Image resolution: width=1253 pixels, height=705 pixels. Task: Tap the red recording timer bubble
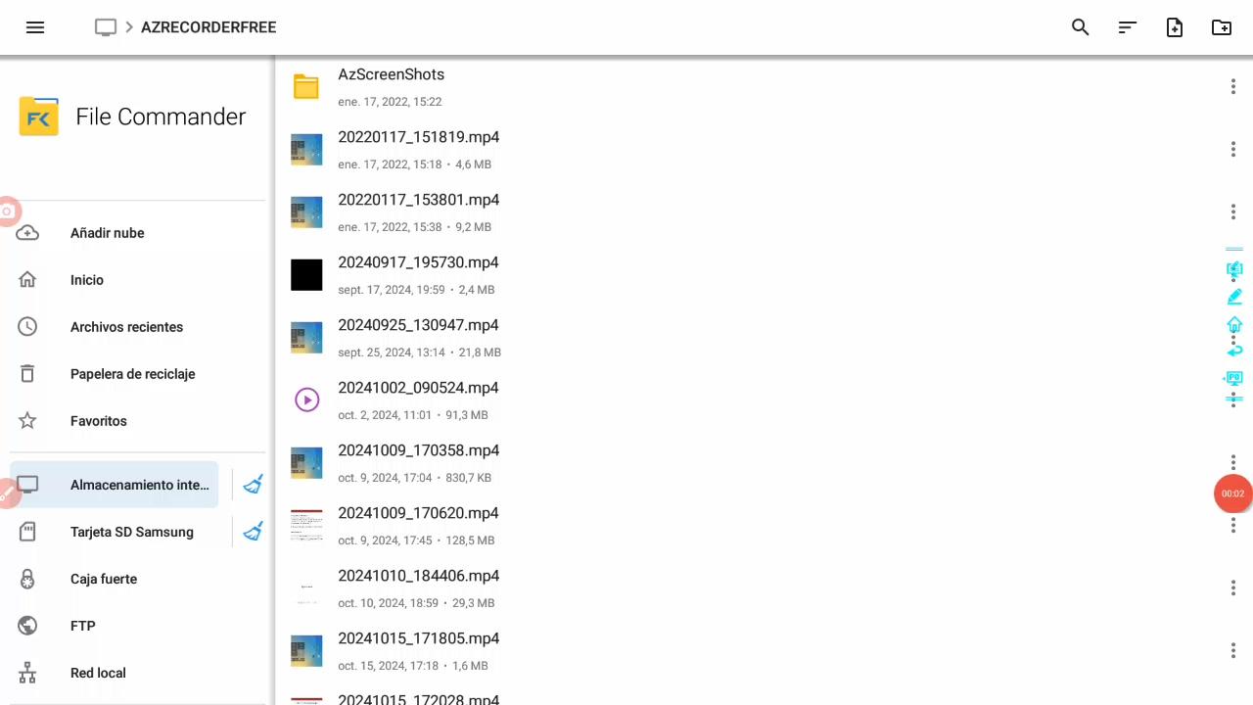click(x=1232, y=493)
